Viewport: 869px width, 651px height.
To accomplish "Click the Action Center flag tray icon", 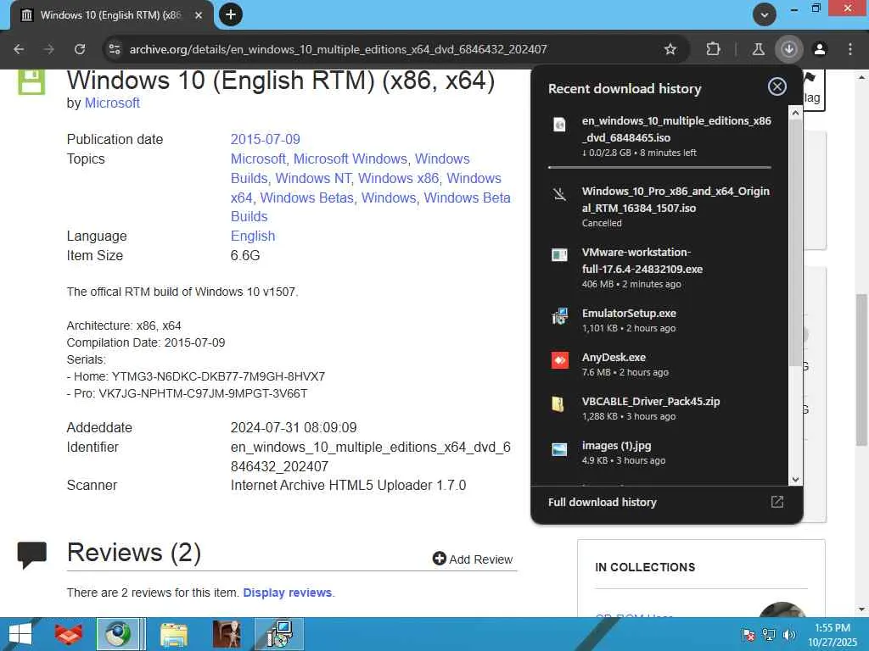I will click(x=748, y=635).
